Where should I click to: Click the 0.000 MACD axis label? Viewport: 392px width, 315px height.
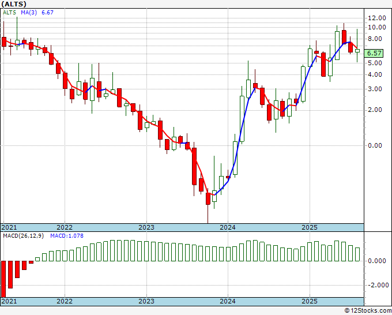click(377, 261)
